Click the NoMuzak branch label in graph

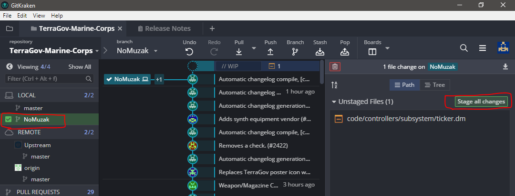coord(127,79)
